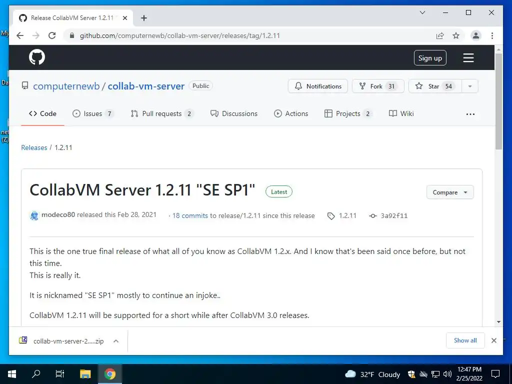Click the Chrome icon on the taskbar
The height and width of the screenshot is (384, 512).
click(x=110, y=374)
